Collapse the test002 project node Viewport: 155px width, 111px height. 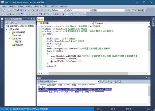click(x=7, y=29)
